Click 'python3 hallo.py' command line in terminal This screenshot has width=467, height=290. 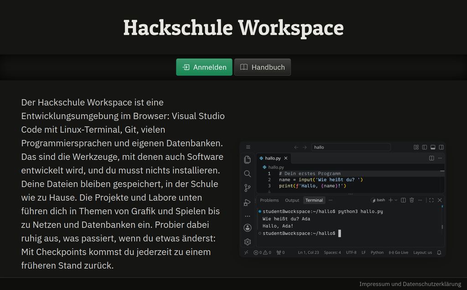click(360, 212)
